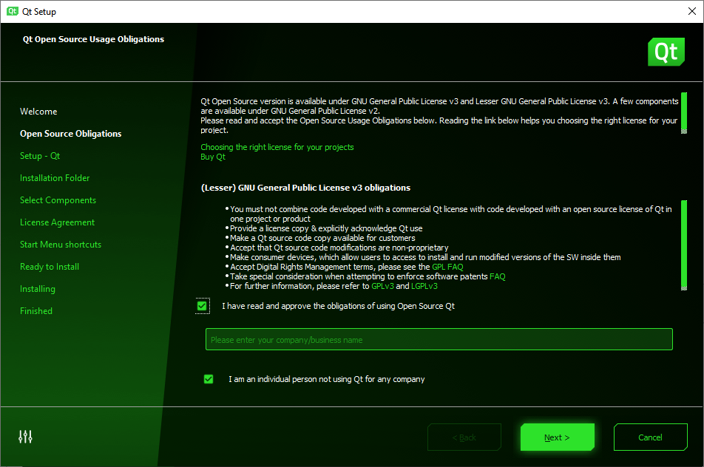Click the Qt icon in title bar
Viewport: 704px width, 467px height.
[12, 11]
